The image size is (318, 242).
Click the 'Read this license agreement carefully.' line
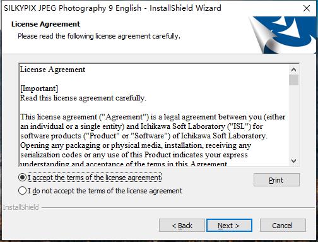click(x=83, y=98)
